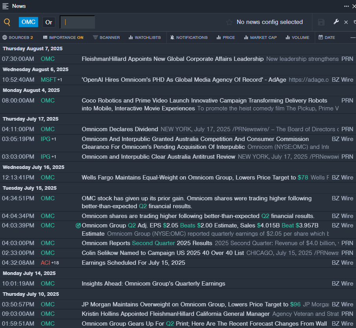Click the OMC ticker at 07:30:00AM
The width and height of the screenshot is (356, 328).
click(47, 59)
